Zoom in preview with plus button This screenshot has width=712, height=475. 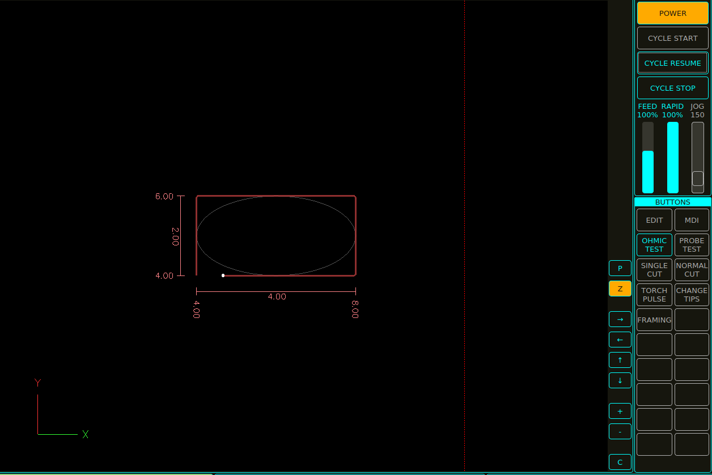coord(620,411)
